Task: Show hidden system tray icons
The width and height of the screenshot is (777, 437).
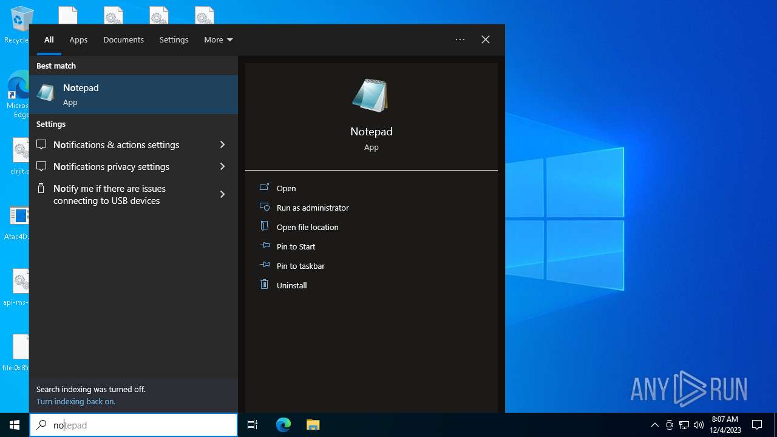Action: pyautogui.click(x=654, y=425)
